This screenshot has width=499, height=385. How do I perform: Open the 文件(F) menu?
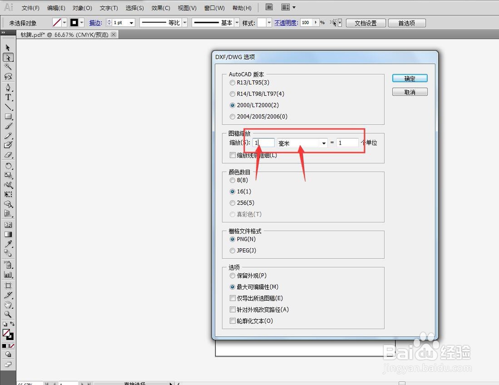pyautogui.click(x=29, y=7)
